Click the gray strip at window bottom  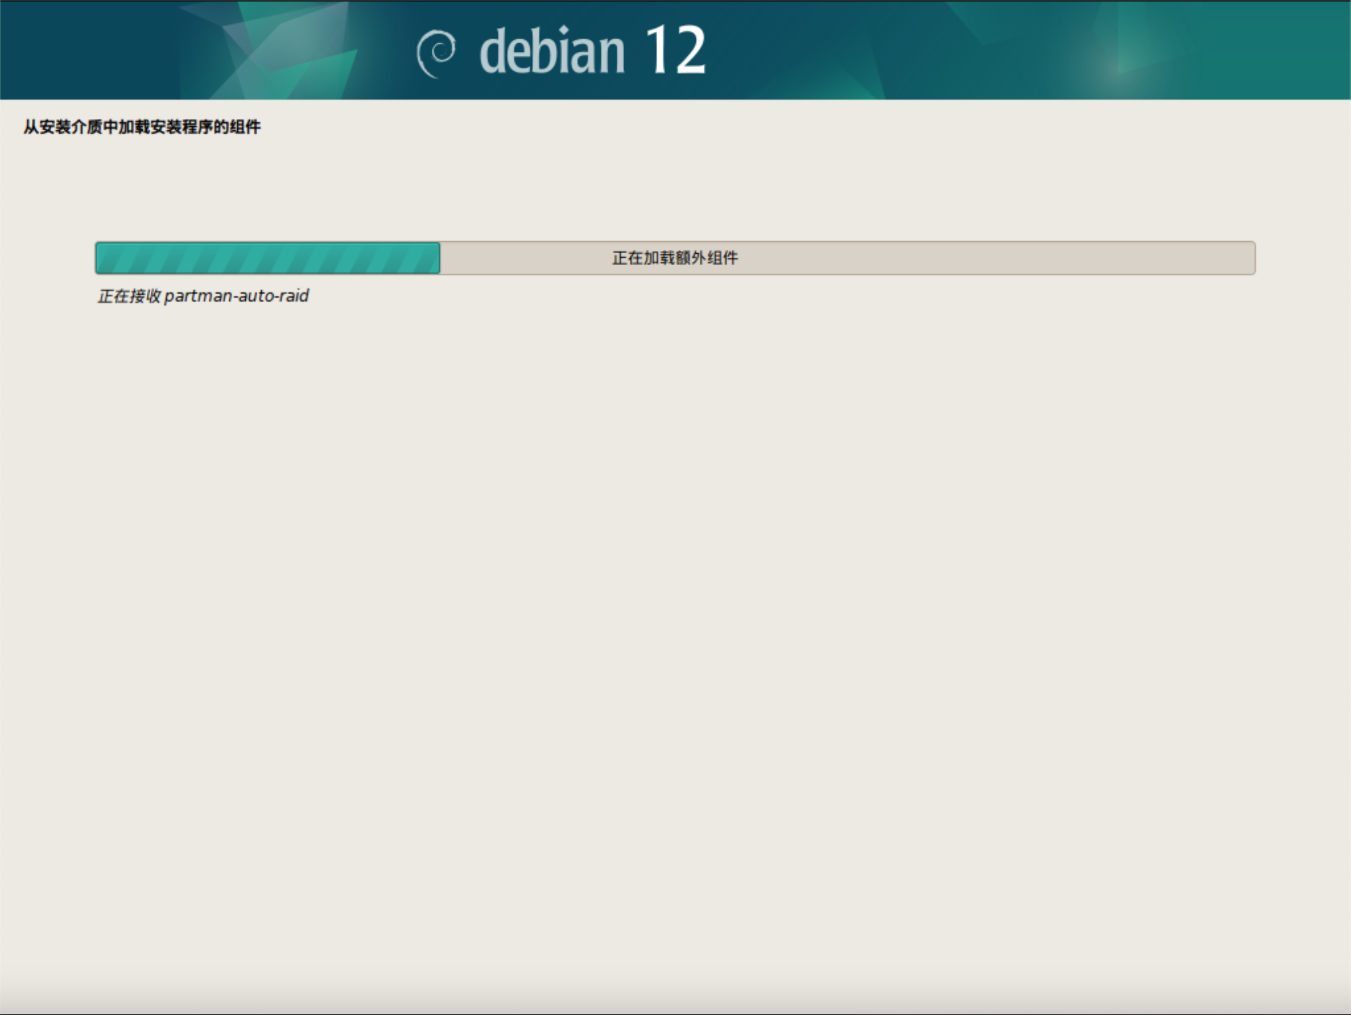pos(675,1004)
